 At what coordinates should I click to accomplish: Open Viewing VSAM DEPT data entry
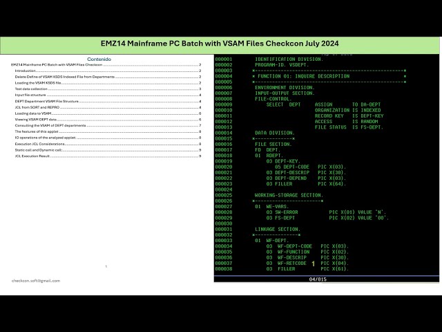click(108, 120)
